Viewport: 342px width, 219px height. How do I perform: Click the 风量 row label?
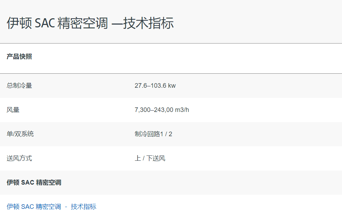coord(13,110)
